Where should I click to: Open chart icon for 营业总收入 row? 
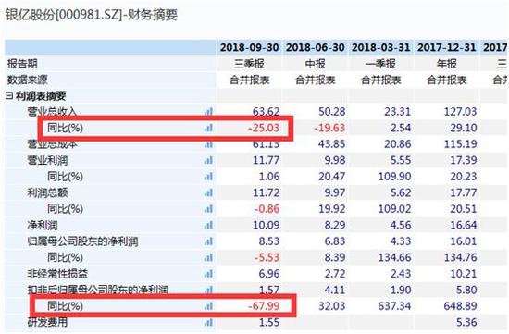(x=208, y=112)
